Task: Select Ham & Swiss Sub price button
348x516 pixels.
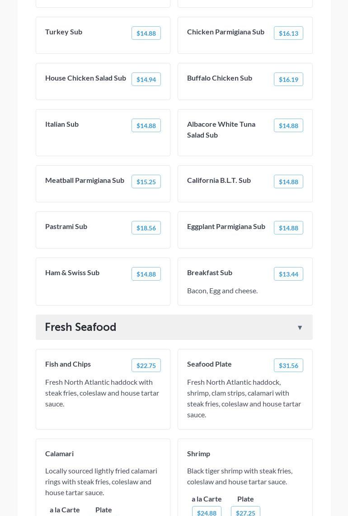Action: [146, 274]
